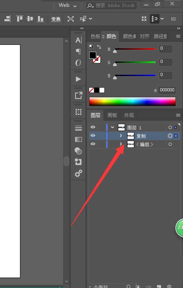Click the B value input field
Screen dimensions: 183x288
pyautogui.click(x=165, y=75)
